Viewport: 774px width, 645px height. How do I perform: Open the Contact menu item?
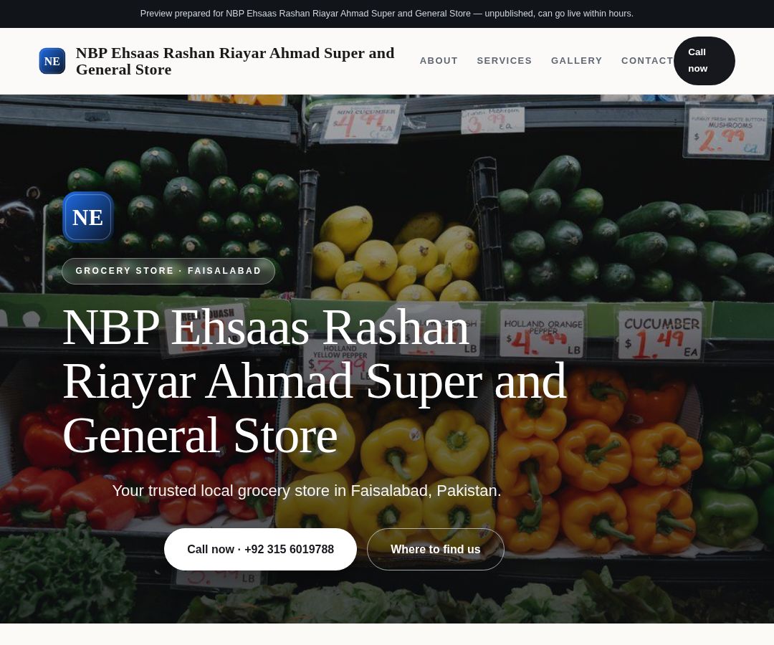(647, 61)
